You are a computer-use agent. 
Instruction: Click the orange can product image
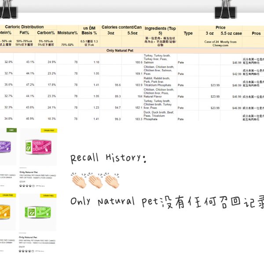(5, 212)
